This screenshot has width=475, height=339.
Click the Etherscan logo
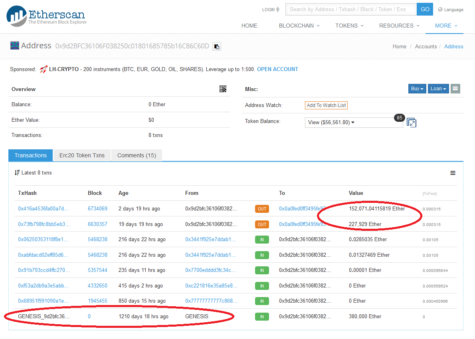tap(46, 16)
